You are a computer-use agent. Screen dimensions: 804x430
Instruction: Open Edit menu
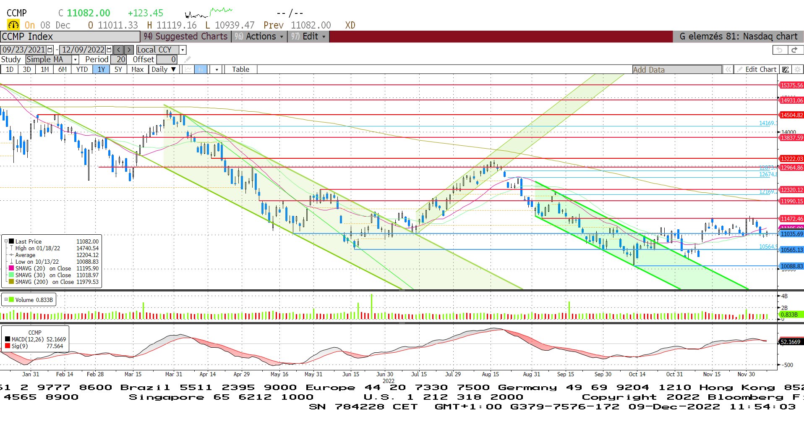click(x=308, y=37)
